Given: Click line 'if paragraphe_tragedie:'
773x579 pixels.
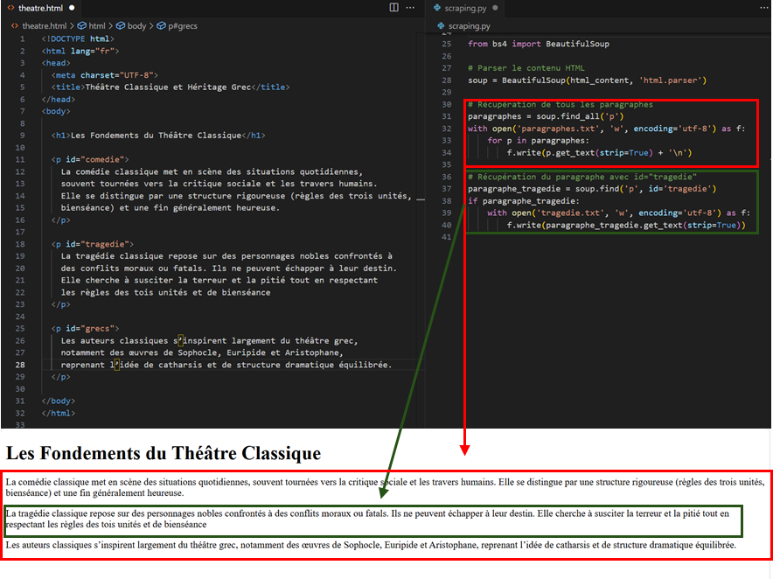Looking at the screenshot, I should pyautogui.click(x=524, y=201).
